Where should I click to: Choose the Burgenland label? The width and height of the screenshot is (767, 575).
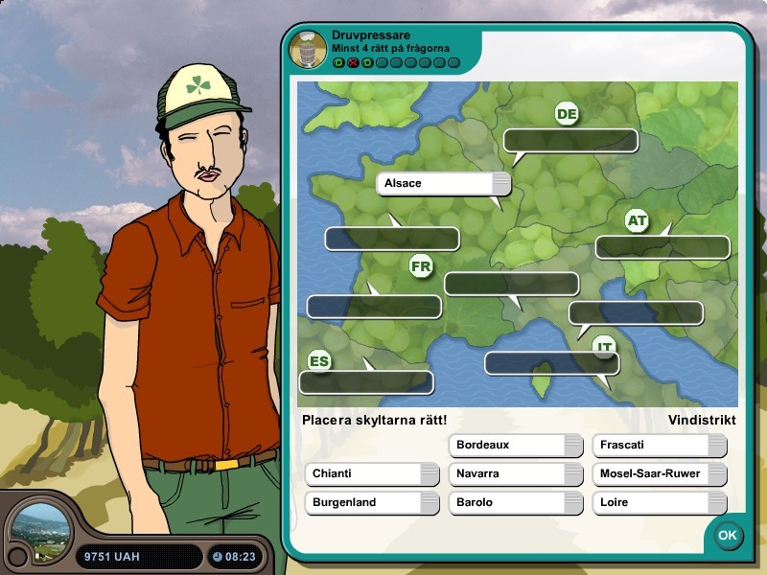[x=372, y=502]
